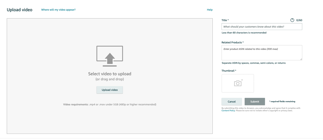This screenshot has width=323, height=140.
Task: Click the 'Related Products *' label
Action: tap(232, 42)
